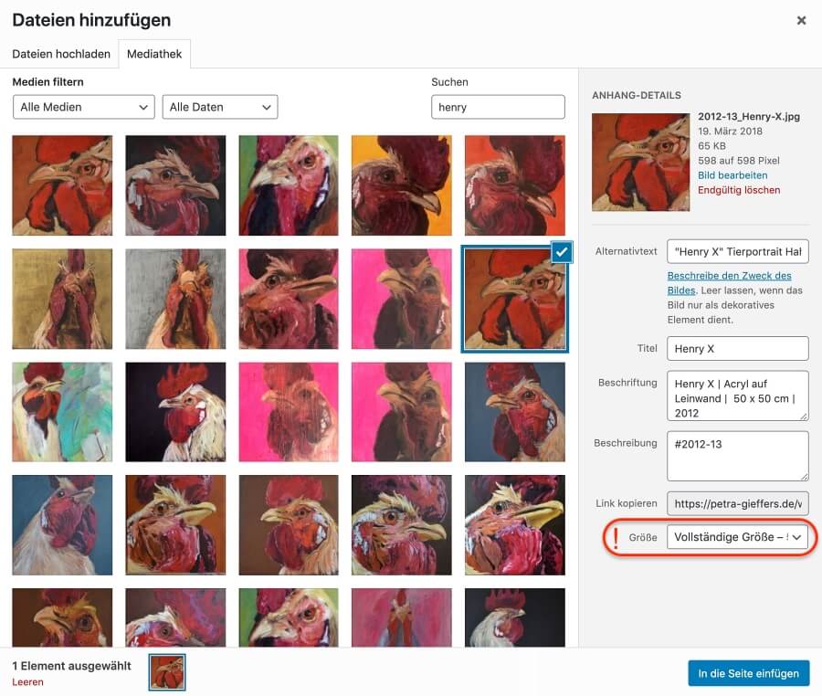Viewport: 822px width, 696px height.
Task: Click the Suchen field containing henry
Action: point(498,107)
